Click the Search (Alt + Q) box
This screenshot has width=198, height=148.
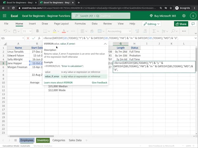101,16
